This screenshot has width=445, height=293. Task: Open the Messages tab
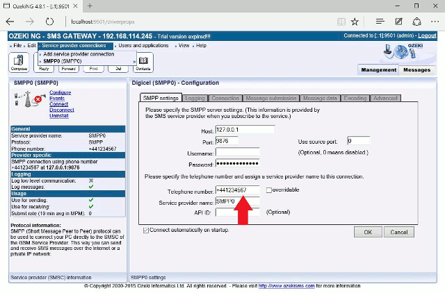[417, 70]
